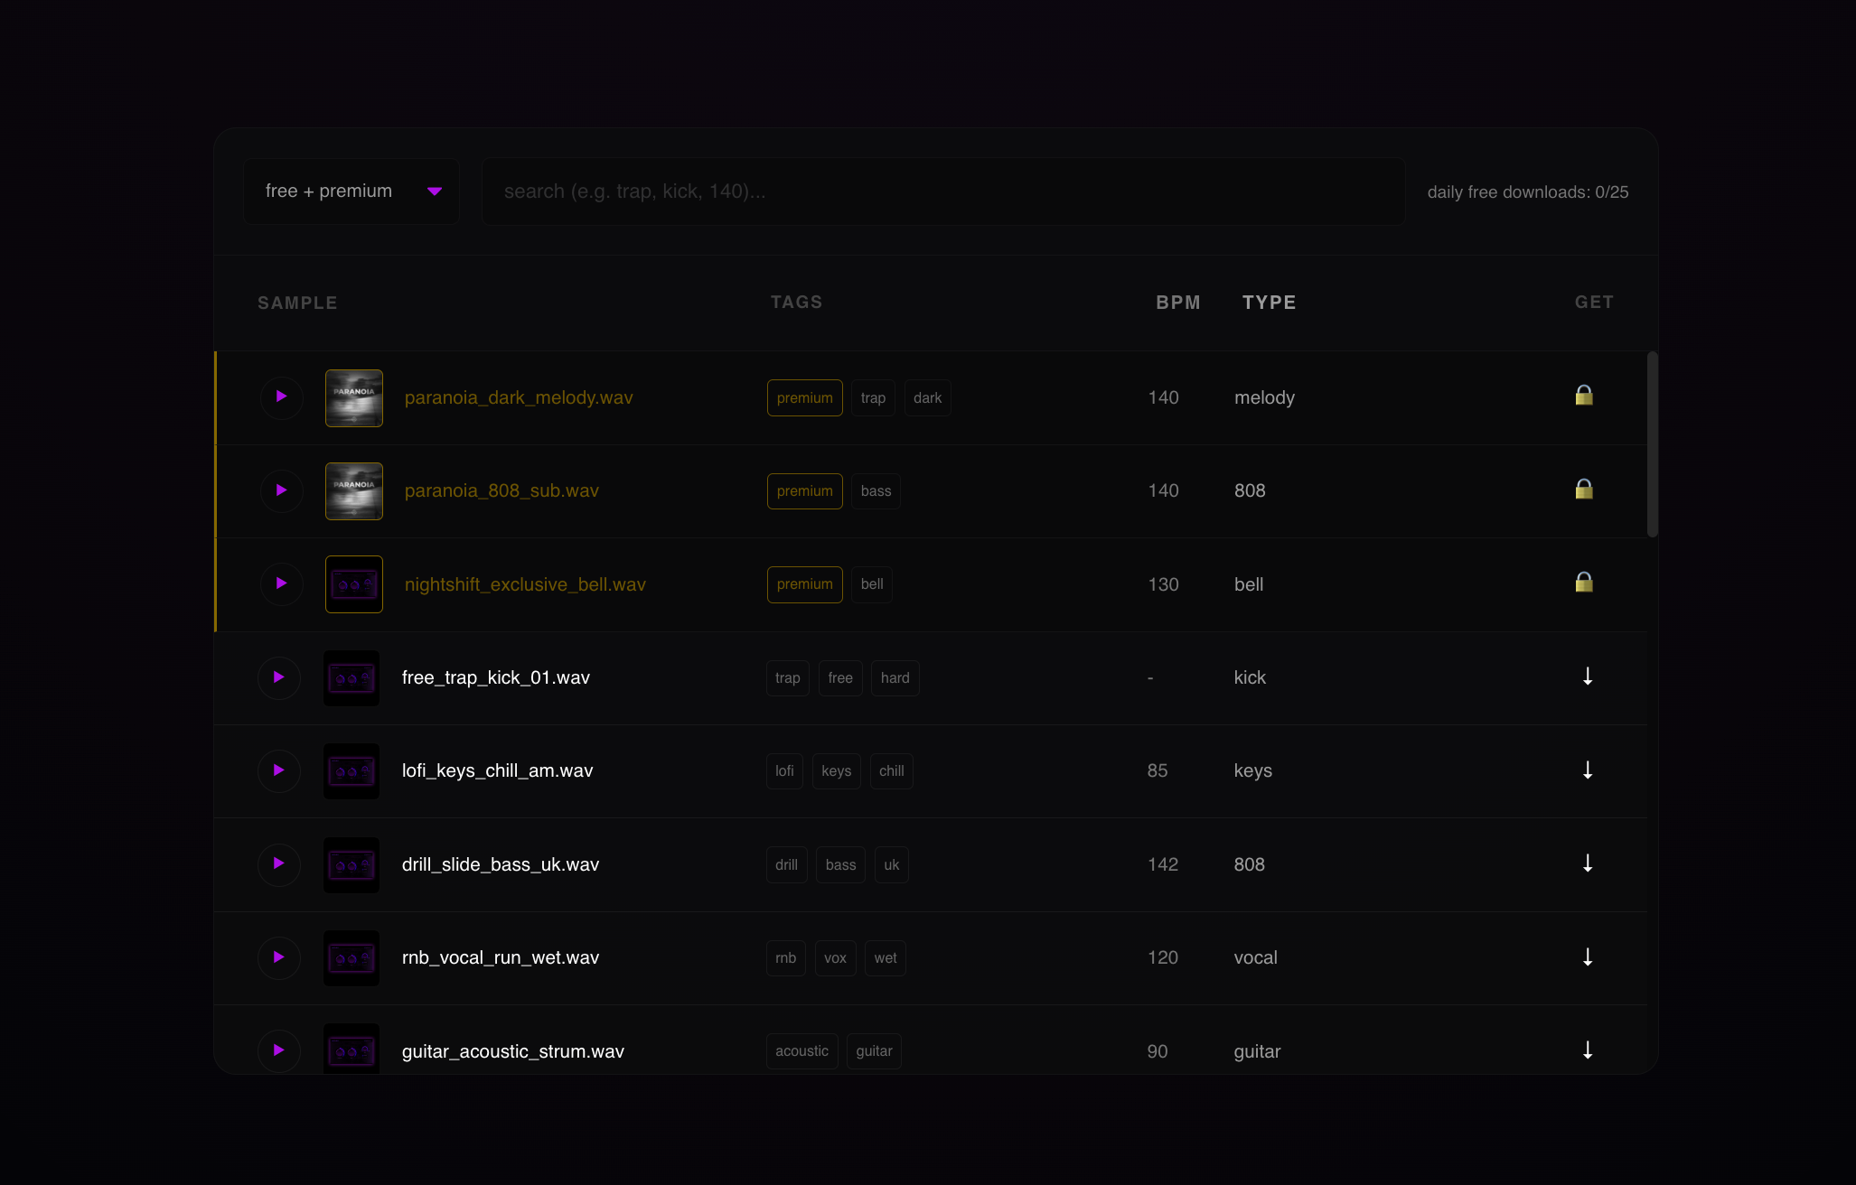Image resolution: width=1856 pixels, height=1185 pixels.
Task: Open the free + premium filter dropdown
Action: (351, 191)
